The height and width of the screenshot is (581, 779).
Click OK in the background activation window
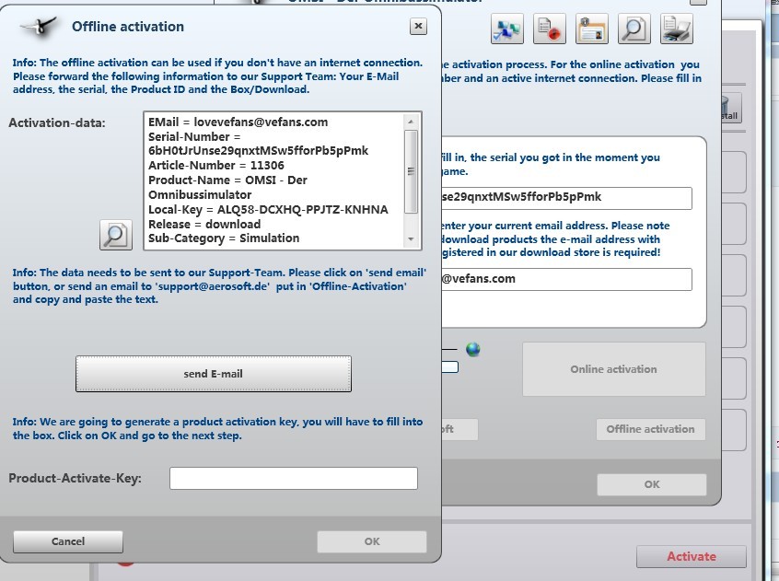click(x=652, y=484)
